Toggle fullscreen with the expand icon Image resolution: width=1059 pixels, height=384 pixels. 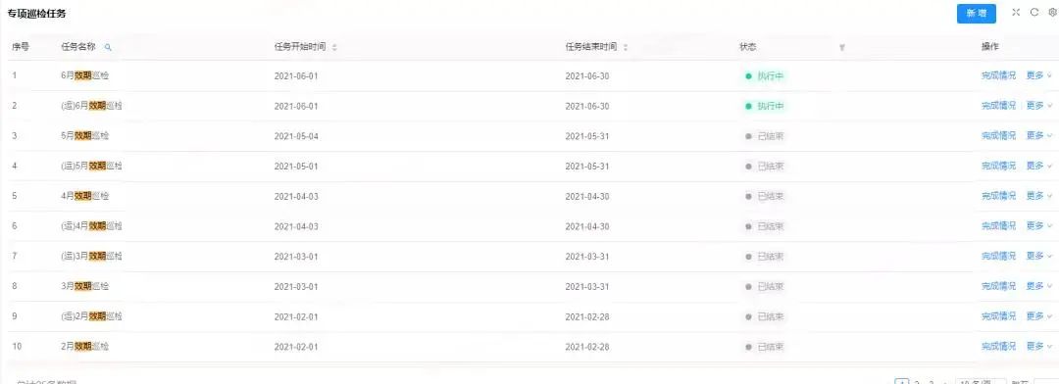[x=1016, y=12]
